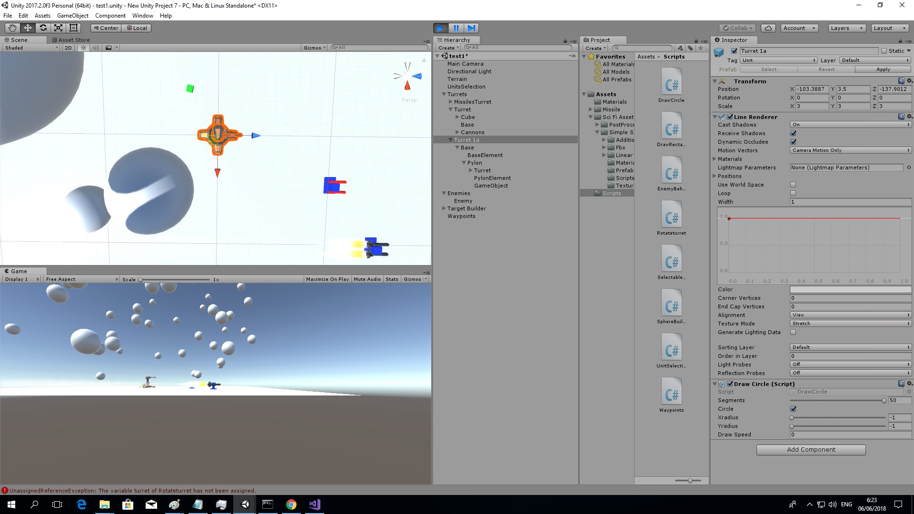Select the Scale tool in toolbar
The height and width of the screenshot is (514, 914).
(x=58, y=28)
